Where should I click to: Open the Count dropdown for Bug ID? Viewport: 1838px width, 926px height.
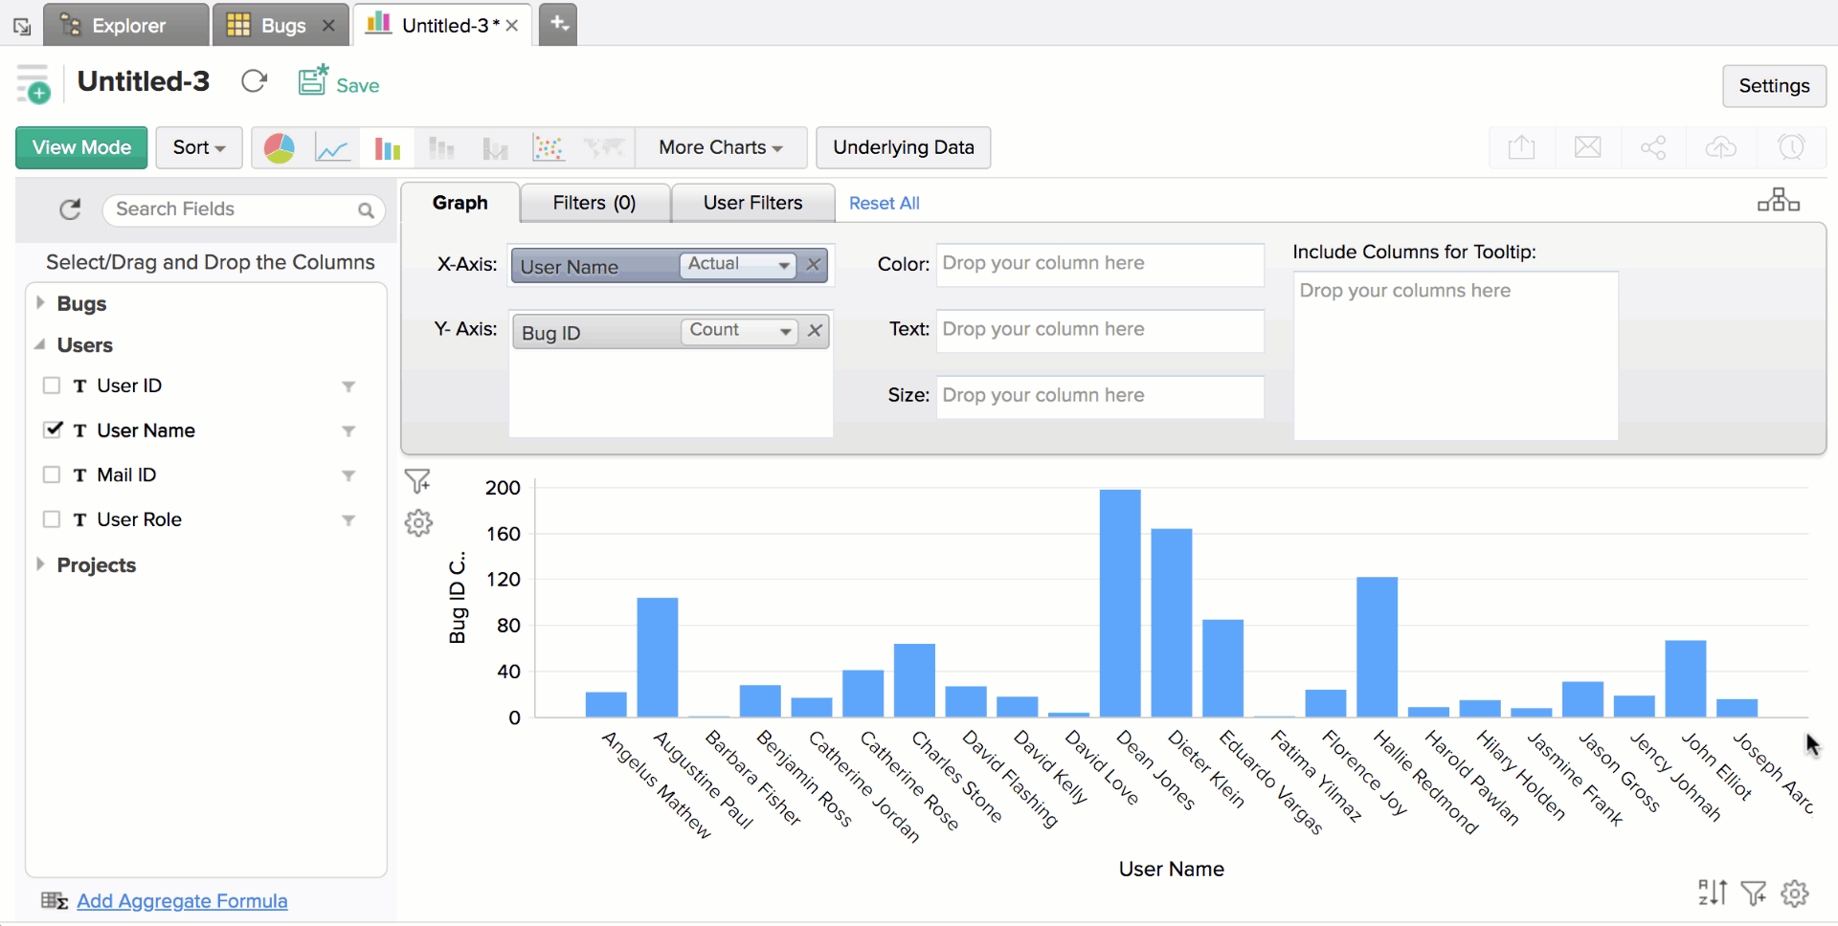click(x=739, y=331)
